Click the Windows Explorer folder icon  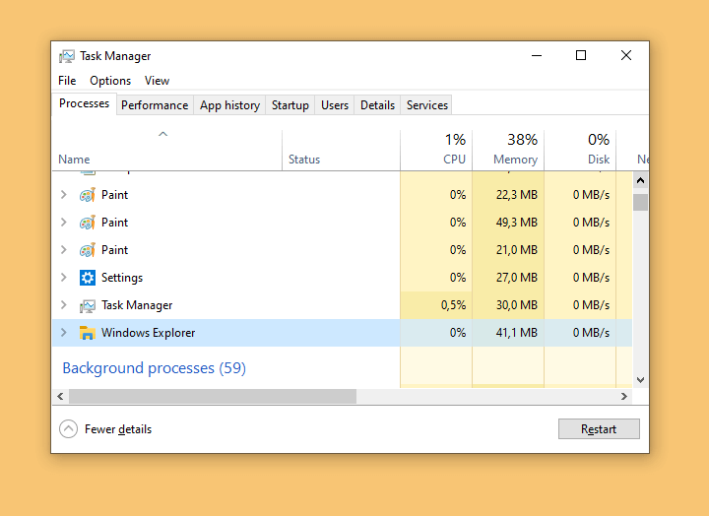pos(88,333)
